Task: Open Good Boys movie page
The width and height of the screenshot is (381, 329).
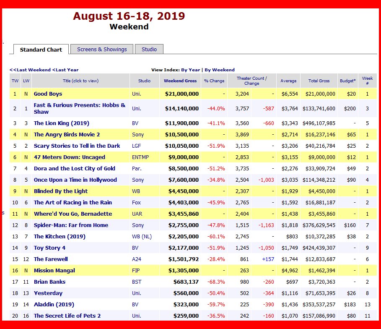Action: (x=48, y=94)
